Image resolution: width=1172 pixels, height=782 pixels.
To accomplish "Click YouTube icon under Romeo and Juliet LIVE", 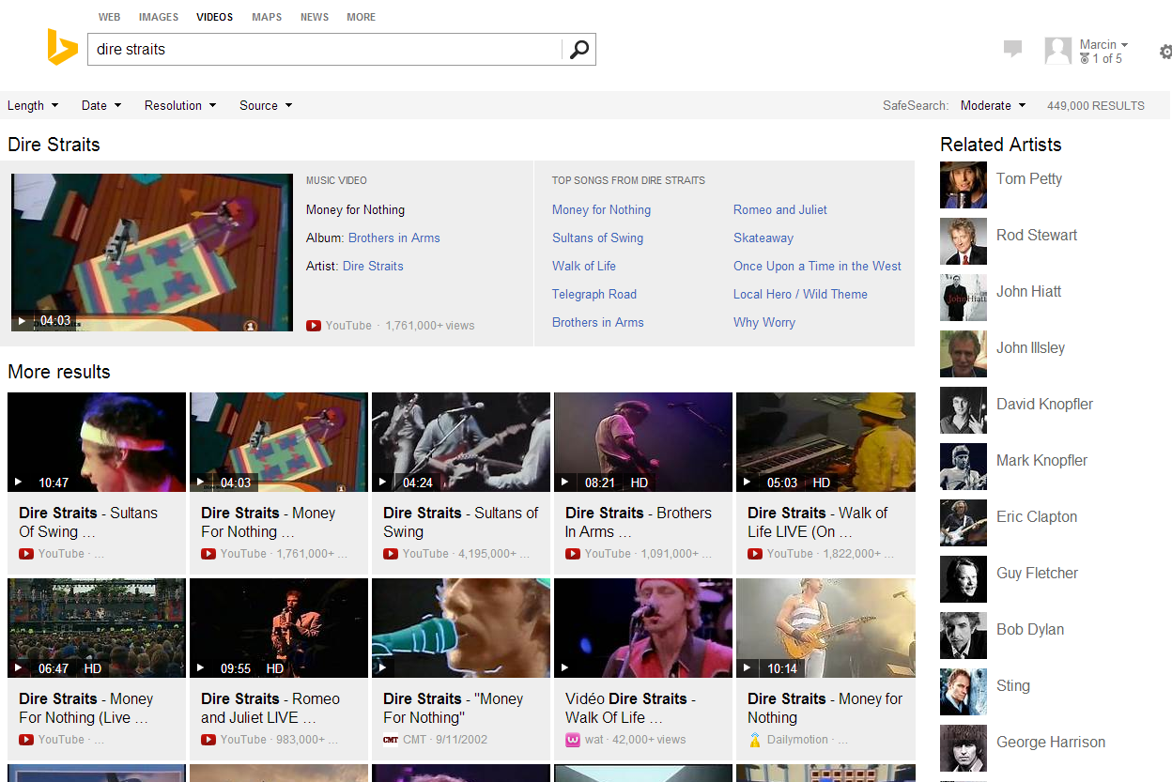I will coord(208,740).
